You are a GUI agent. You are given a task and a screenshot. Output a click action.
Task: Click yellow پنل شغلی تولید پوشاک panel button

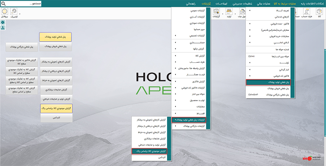click(x=55, y=37)
